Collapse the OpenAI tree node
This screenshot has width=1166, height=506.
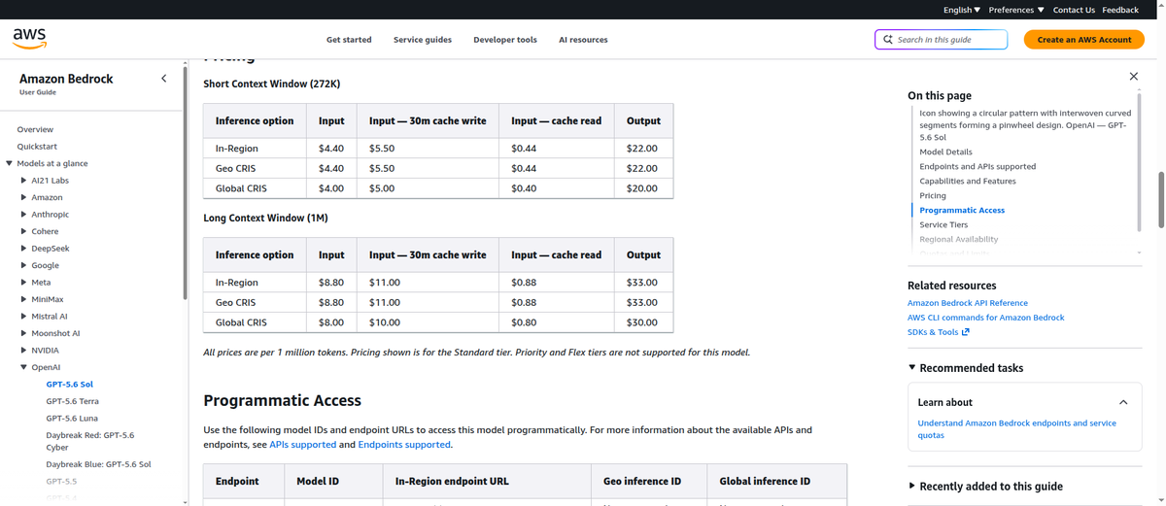click(24, 367)
